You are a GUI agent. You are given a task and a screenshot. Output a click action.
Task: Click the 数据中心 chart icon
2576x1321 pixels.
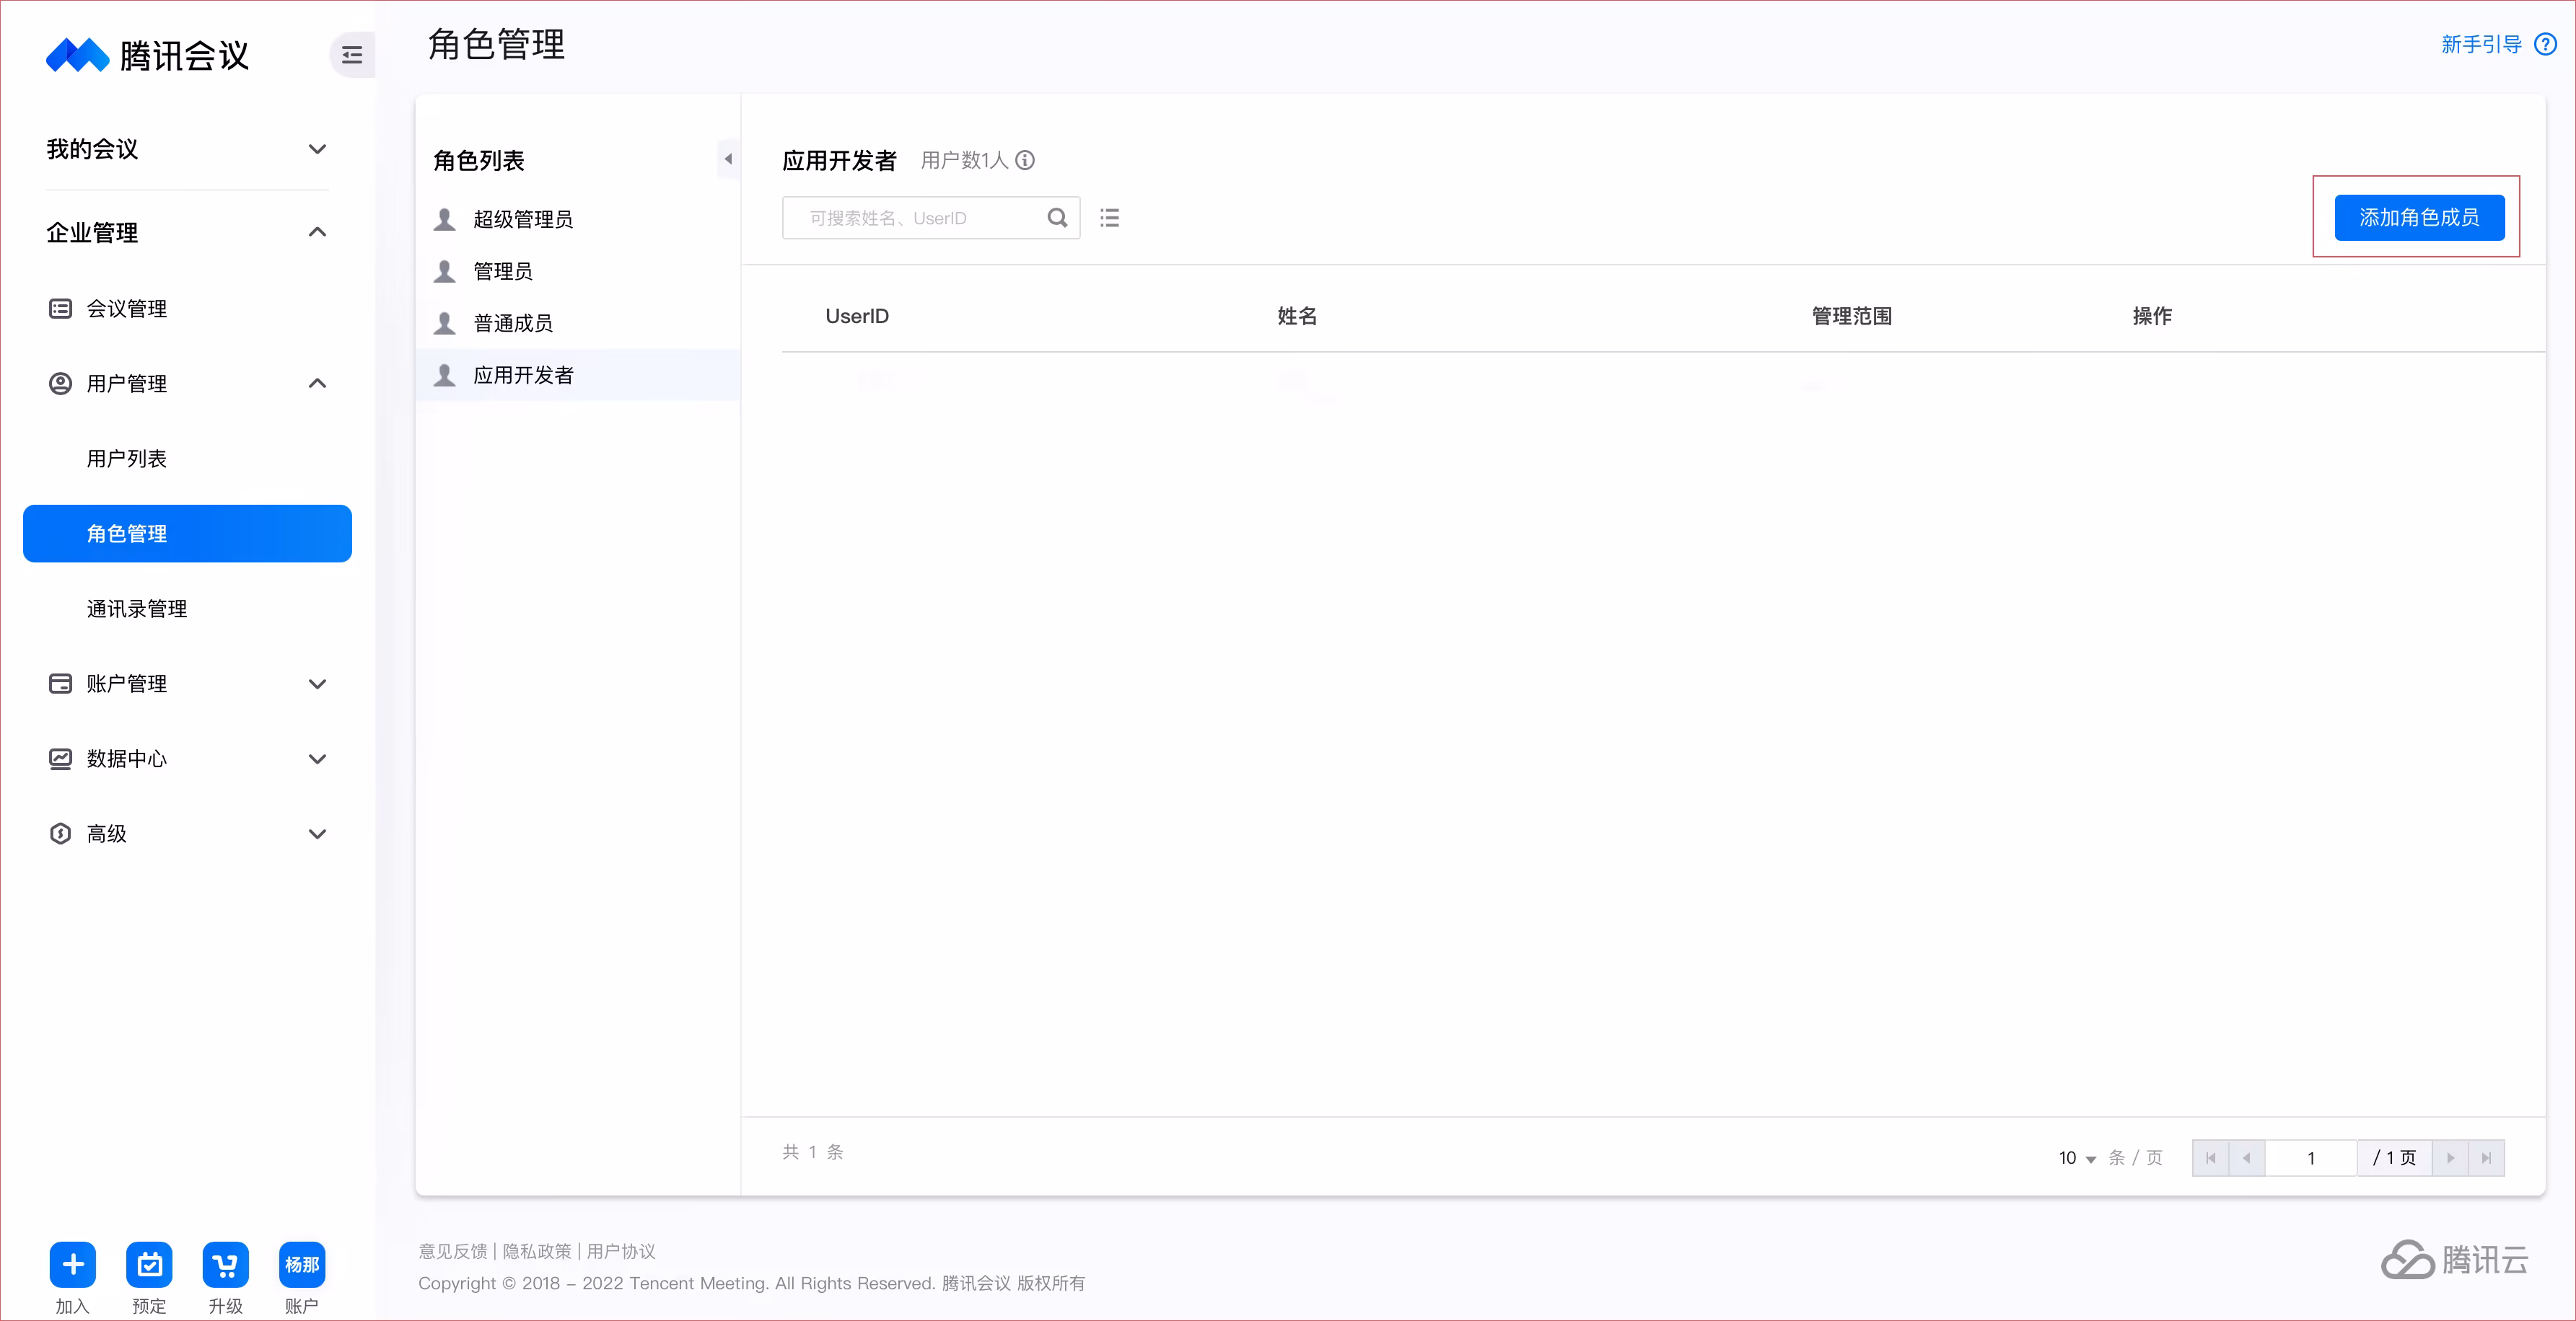(x=60, y=759)
